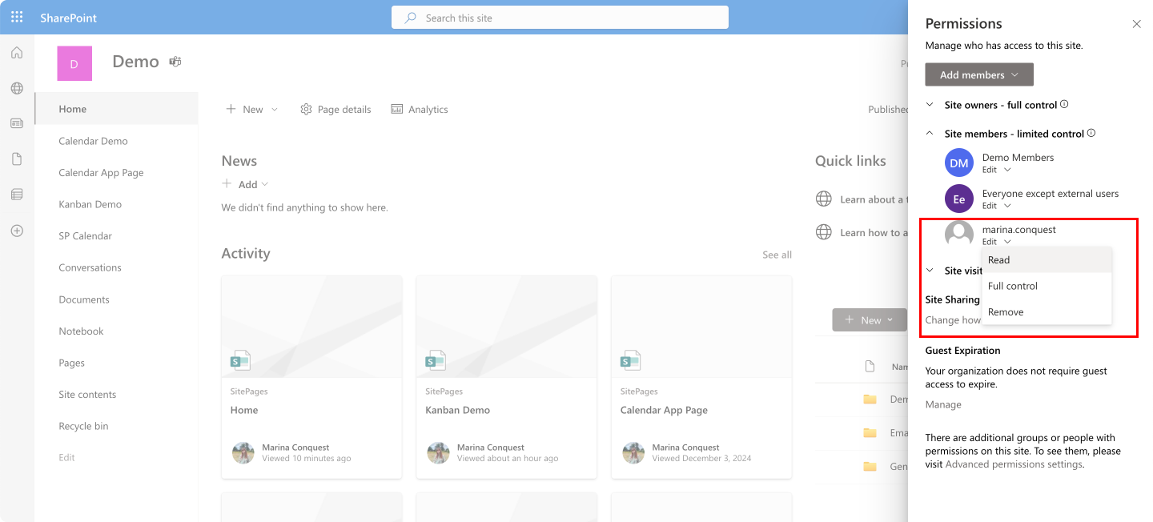1153x522 pixels.
Task: Open the Add dropdown under News
Action: pos(246,184)
